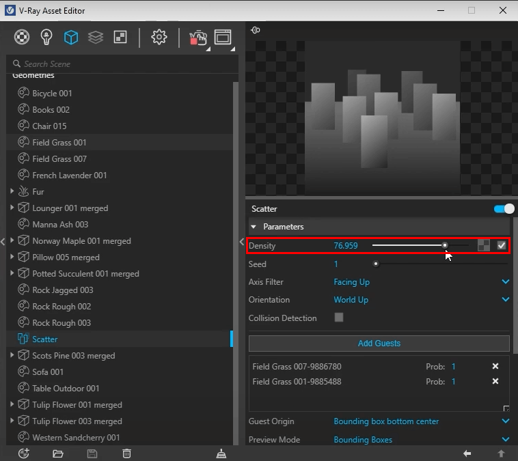Edit Field Grass 007 Prob value
Screen dimensions: 518x461
tap(454, 367)
